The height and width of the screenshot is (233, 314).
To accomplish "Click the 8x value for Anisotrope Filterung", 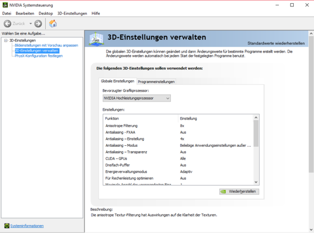I will pos(182,126).
